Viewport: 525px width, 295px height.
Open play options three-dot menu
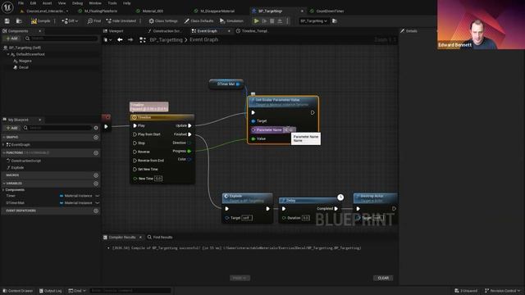[287, 21]
